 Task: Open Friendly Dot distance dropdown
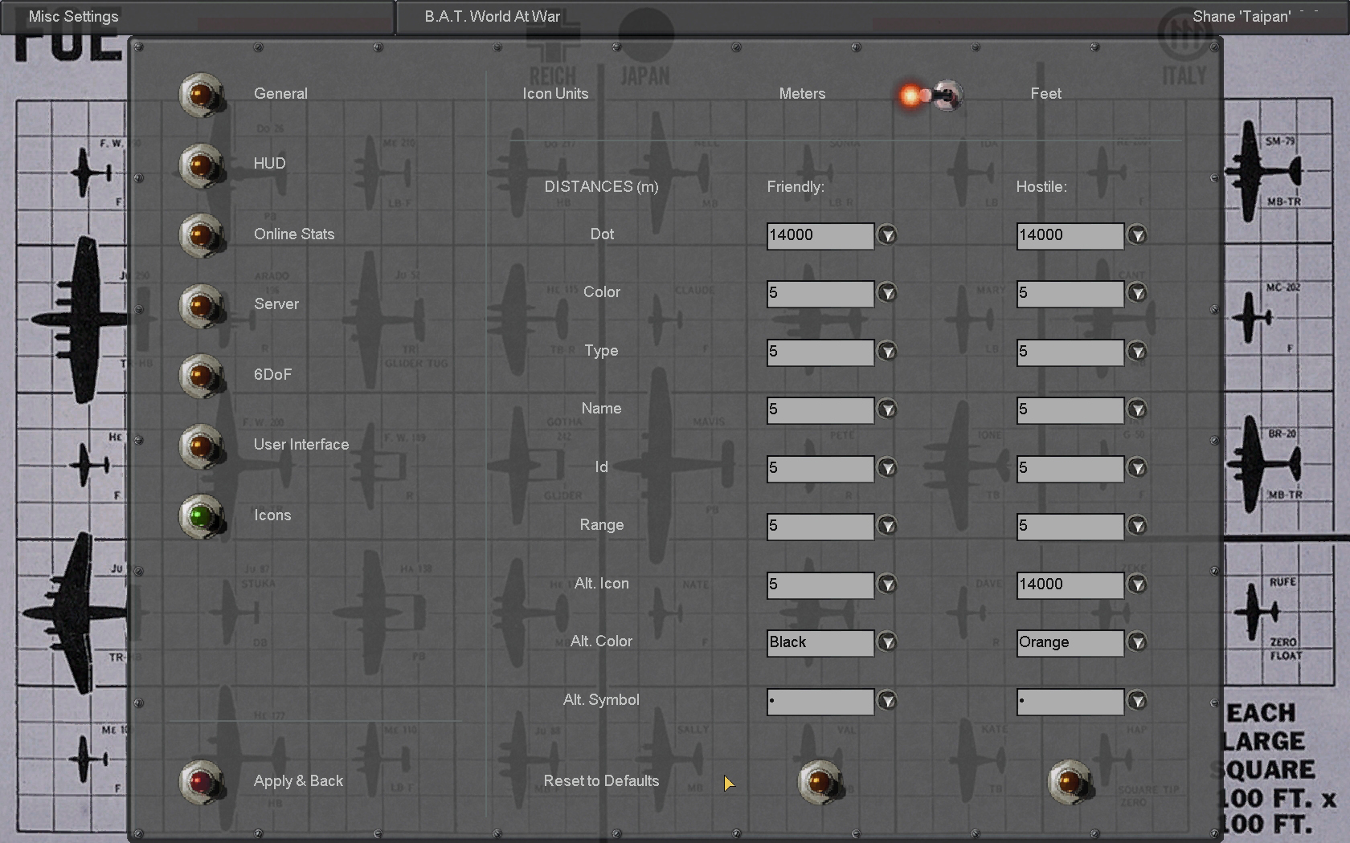887,235
